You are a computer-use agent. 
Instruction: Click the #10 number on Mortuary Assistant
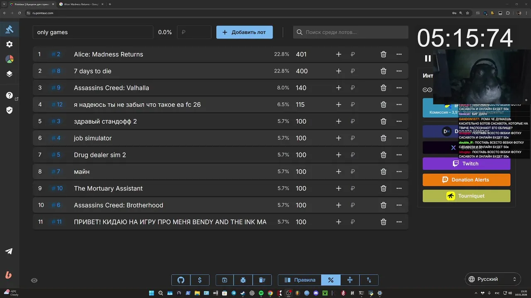click(x=57, y=188)
